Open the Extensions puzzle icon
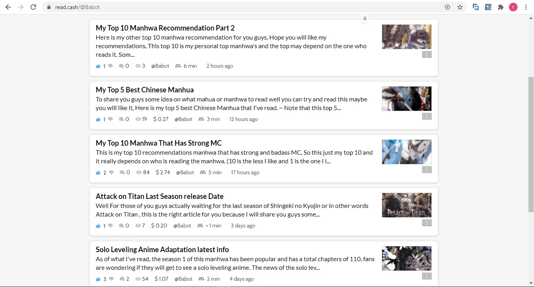The height and width of the screenshot is (287, 534). 501,7
